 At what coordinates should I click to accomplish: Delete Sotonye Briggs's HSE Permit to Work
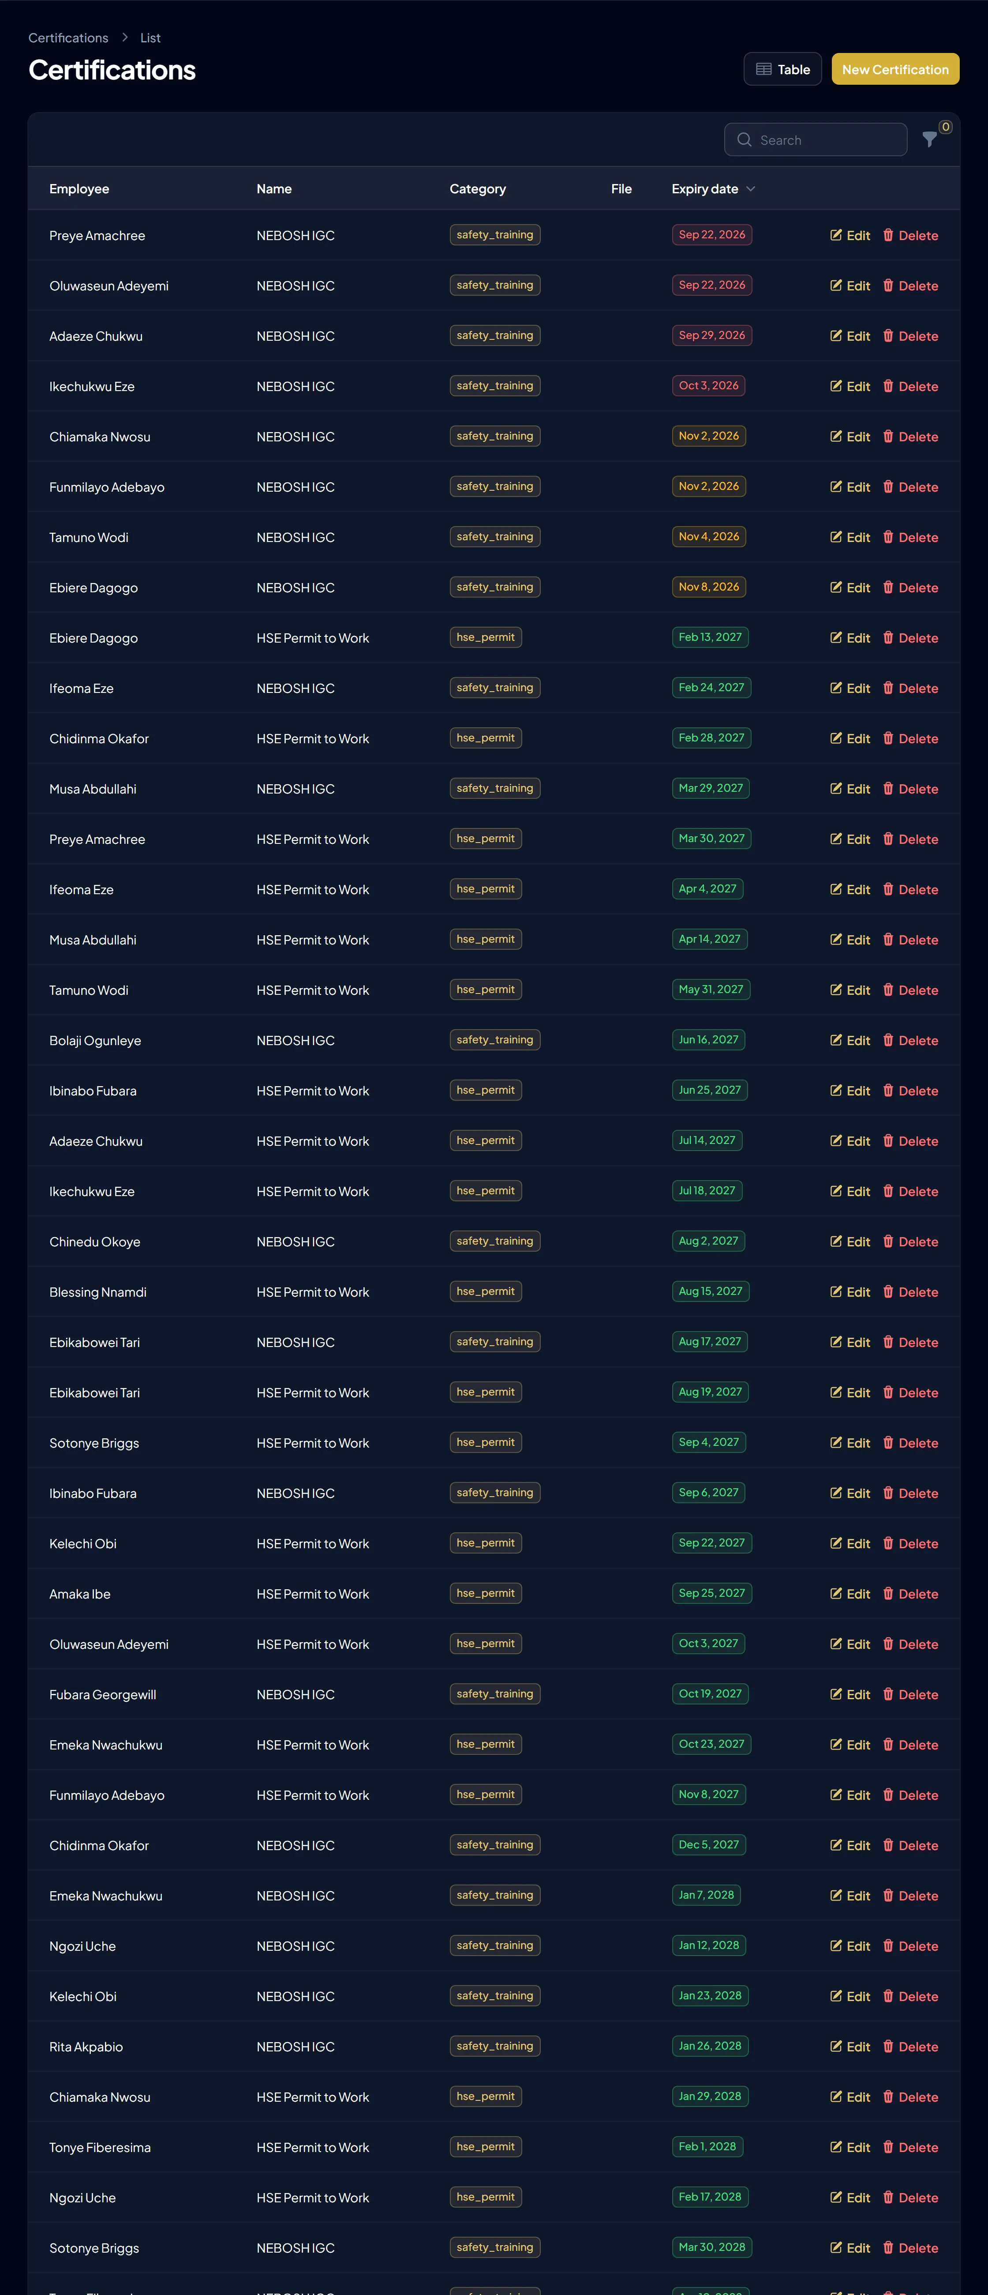(909, 1443)
